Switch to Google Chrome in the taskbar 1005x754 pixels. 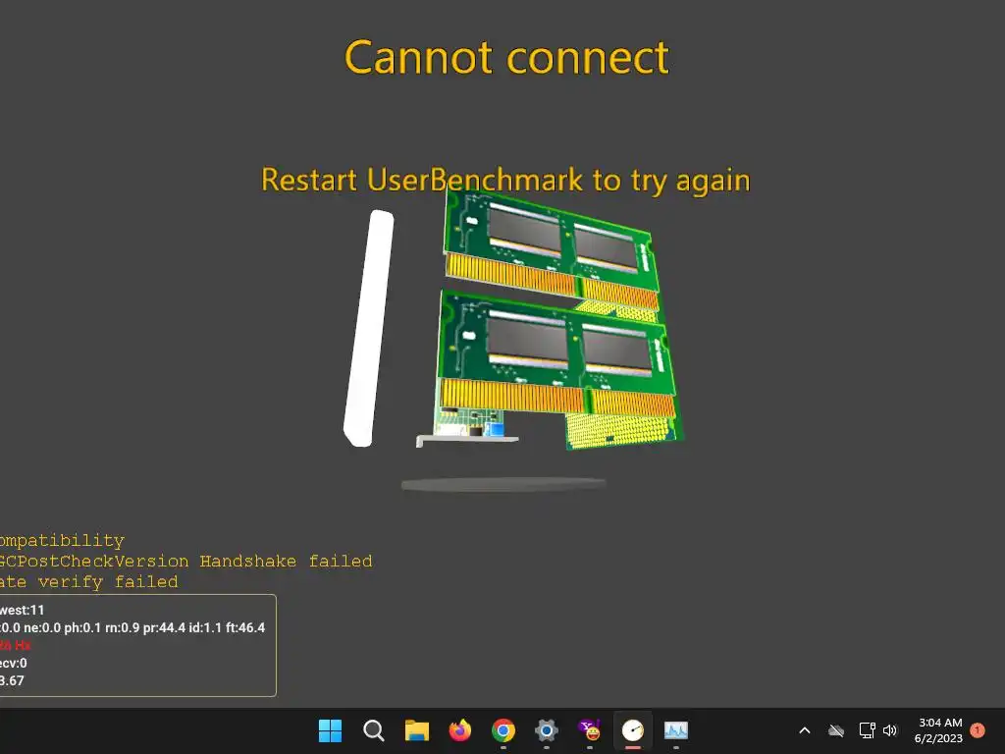pyautogui.click(x=503, y=730)
